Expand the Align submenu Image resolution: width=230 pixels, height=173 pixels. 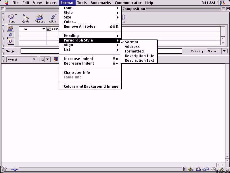[x=90, y=45]
